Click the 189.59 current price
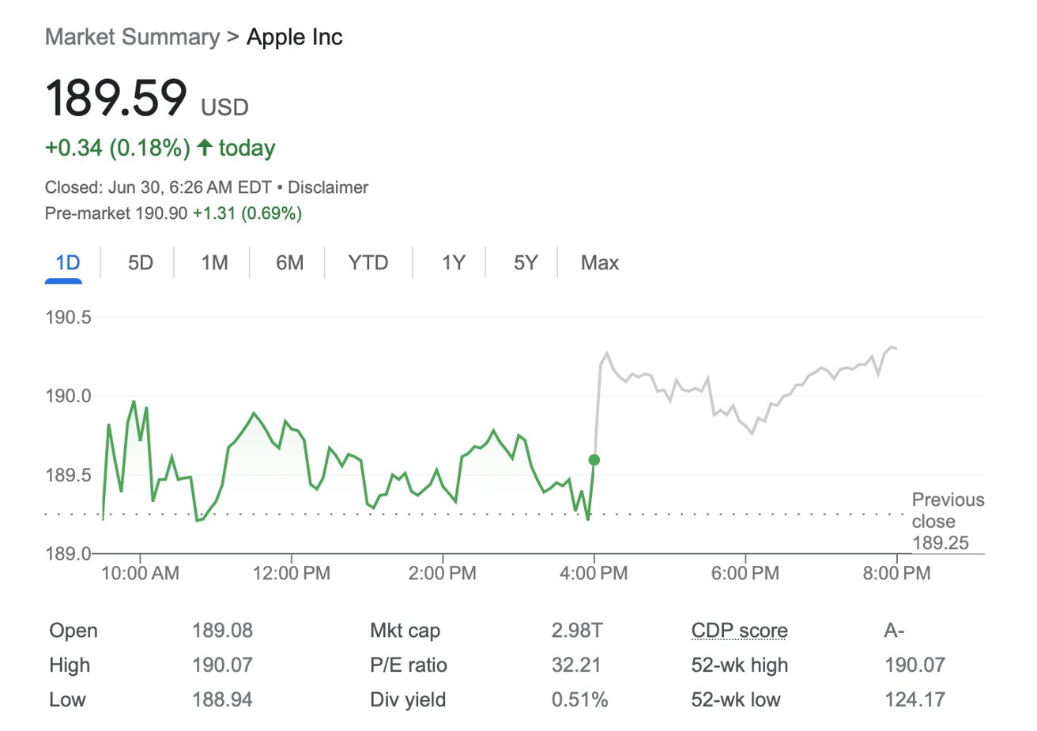1037x731 pixels. coord(116,98)
